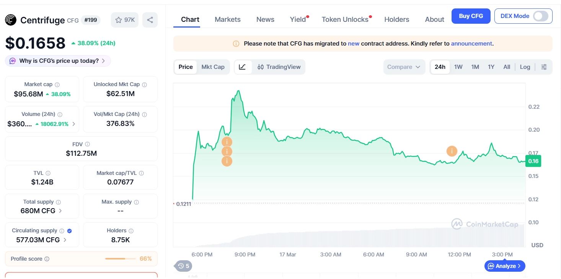The width and height of the screenshot is (561, 279).
Task: Click the Circulating supply info icon
Action: [61, 231]
